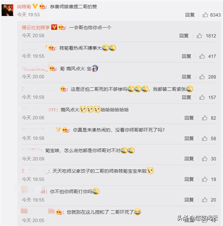
Task: Tap thumbs-up beside 289 likes
Action: 202,77
